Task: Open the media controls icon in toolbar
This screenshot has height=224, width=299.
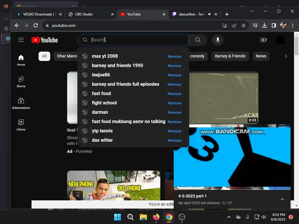Action: [255, 25]
